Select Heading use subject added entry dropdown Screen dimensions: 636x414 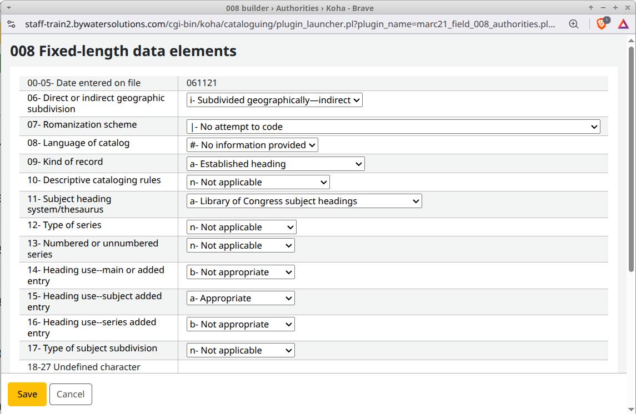241,299
